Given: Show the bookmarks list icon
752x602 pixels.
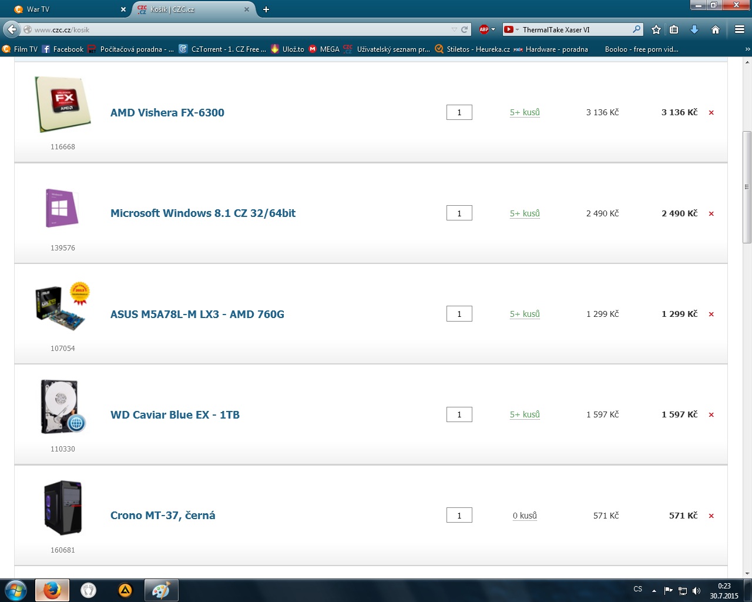Looking at the screenshot, I should (674, 29).
